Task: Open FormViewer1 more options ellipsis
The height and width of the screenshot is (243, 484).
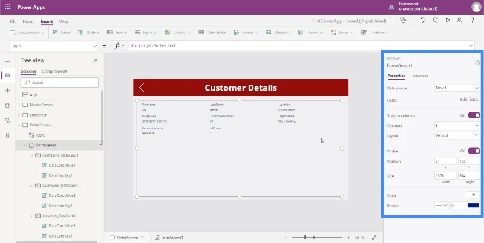Action: click(99, 145)
